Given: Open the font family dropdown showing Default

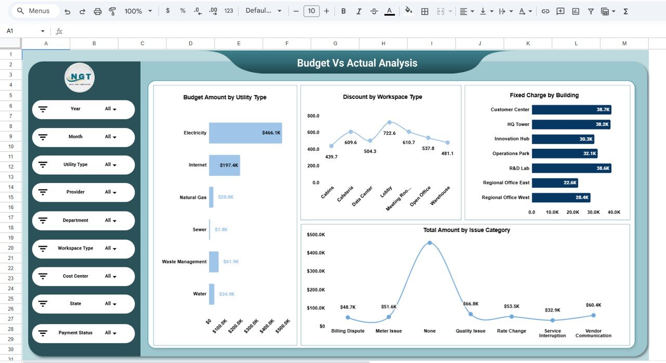Looking at the screenshot, I should [263, 10].
